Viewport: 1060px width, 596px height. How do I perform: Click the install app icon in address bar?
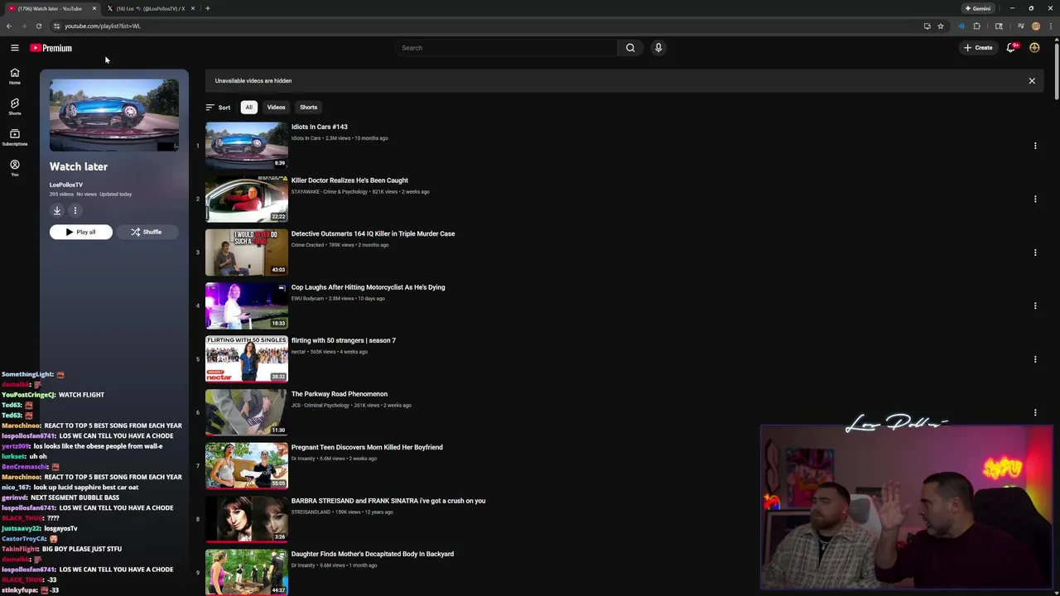(x=927, y=26)
